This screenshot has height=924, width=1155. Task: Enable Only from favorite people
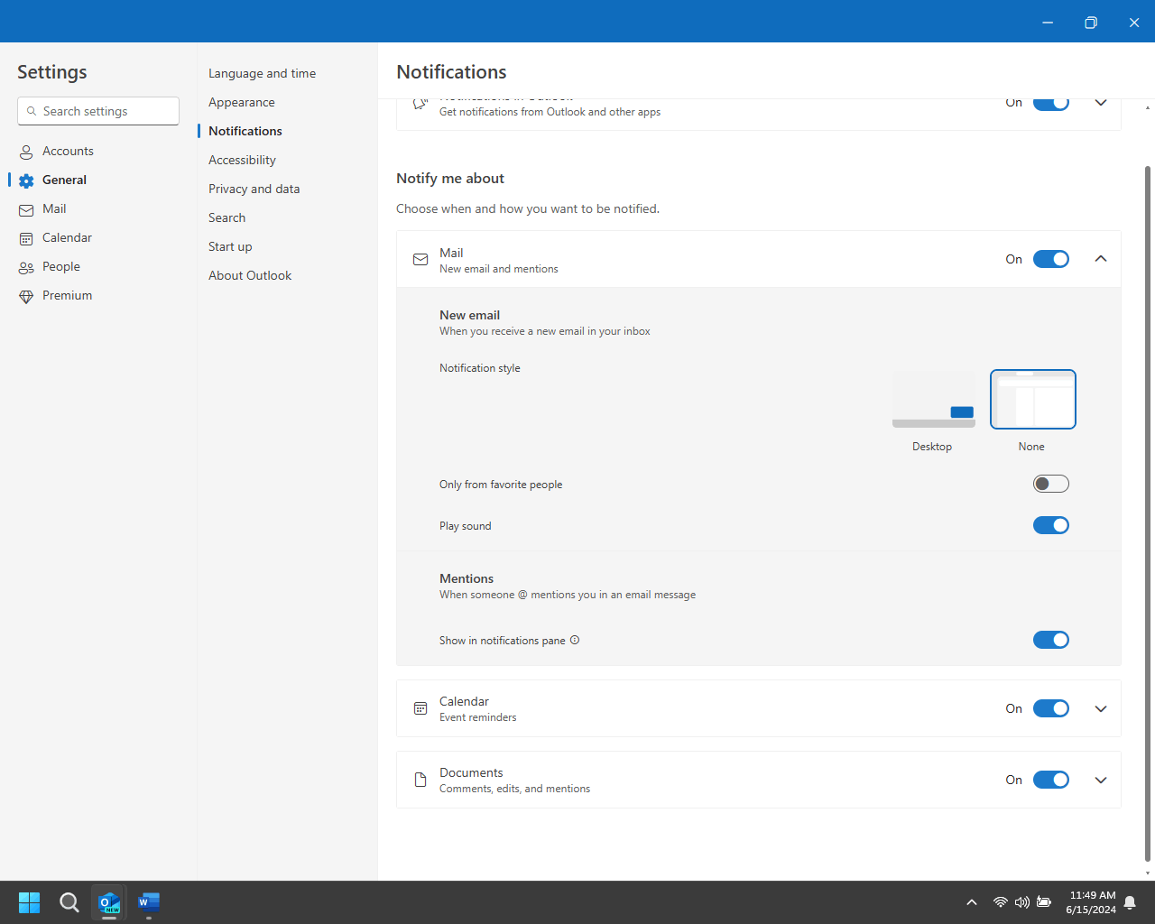click(x=1050, y=484)
